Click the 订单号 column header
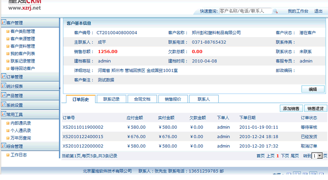 (x=69, y=118)
